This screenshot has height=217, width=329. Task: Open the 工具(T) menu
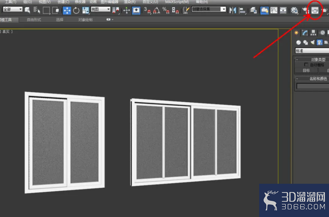click(10, 2)
